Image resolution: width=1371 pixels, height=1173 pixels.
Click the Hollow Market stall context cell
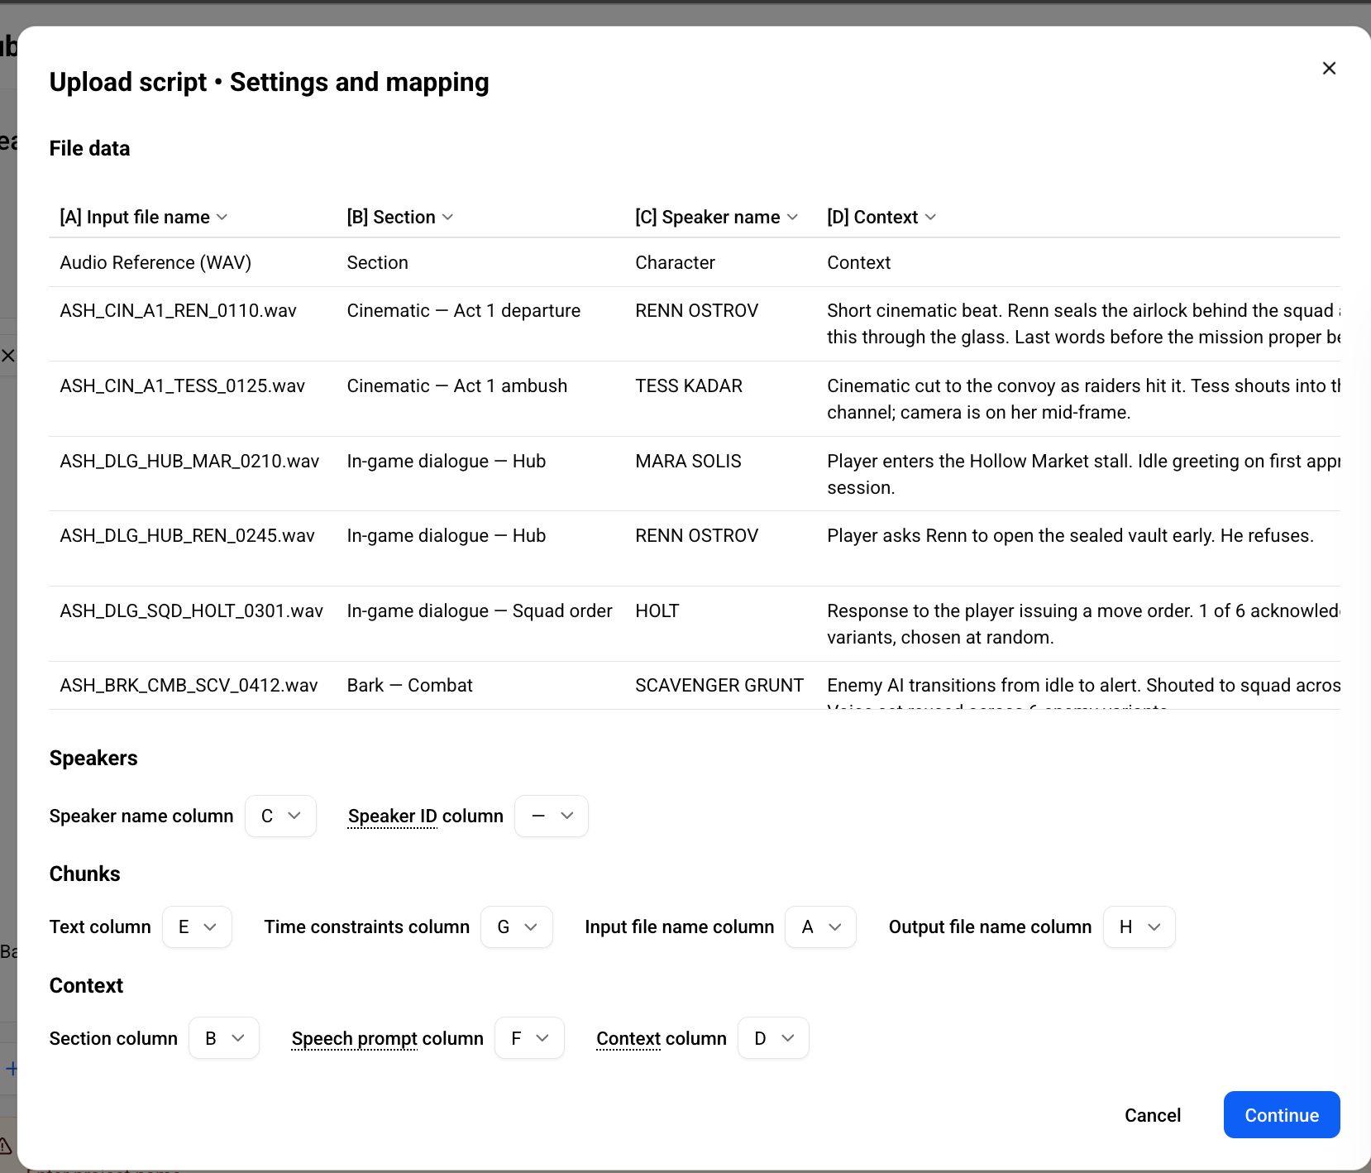coord(1083,474)
